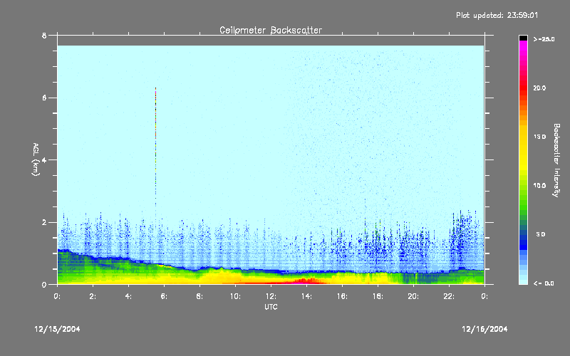This screenshot has width=570, height=356.
Task: Click the red high-backscatter patch near 14 UTC
Action: 307,281
